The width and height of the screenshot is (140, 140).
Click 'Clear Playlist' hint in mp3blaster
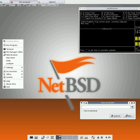pos(133,15)
